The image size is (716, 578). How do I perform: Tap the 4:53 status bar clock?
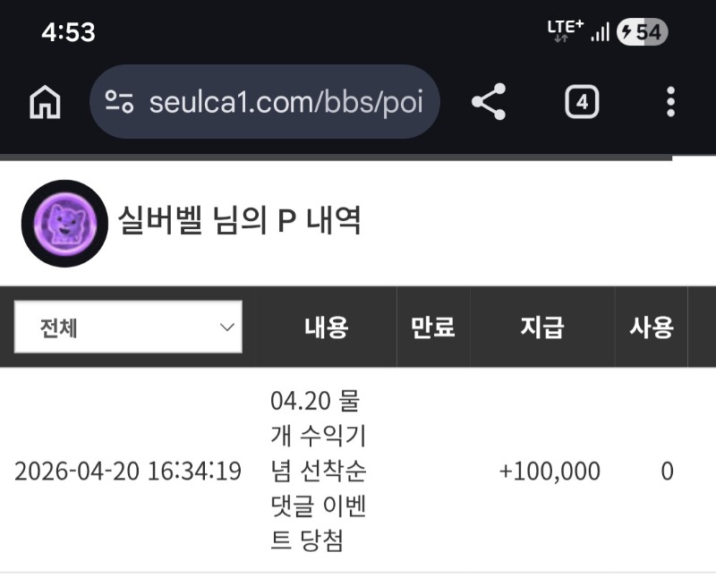pyautogui.click(x=68, y=33)
